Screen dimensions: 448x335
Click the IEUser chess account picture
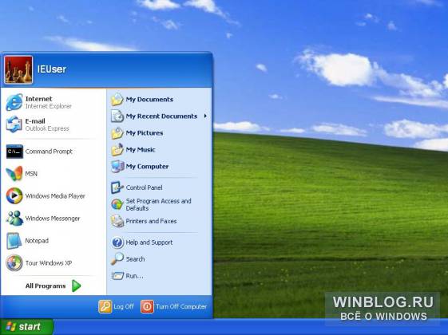coord(18,70)
